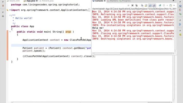183x103 pixels.
Task: Minimize the Console panel via top-right icon
Action: [x=174, y=1]
